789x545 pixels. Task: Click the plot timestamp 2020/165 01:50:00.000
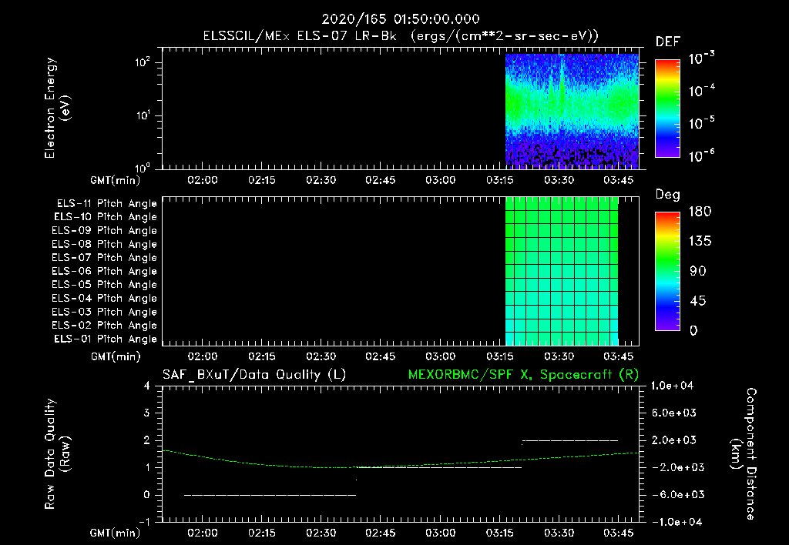tap(401, 19)
